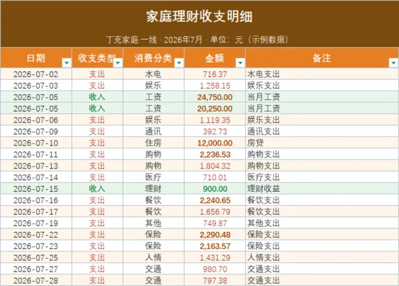399x286 pixels.
Task: Select the amount cell 900.00
Action: pyautogui.click(x=214, y=189)
